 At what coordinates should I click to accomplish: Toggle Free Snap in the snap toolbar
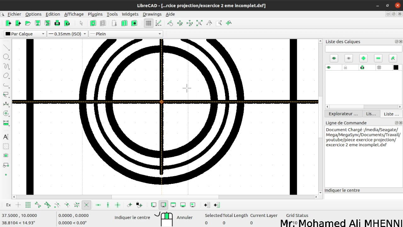pos(18,205)
